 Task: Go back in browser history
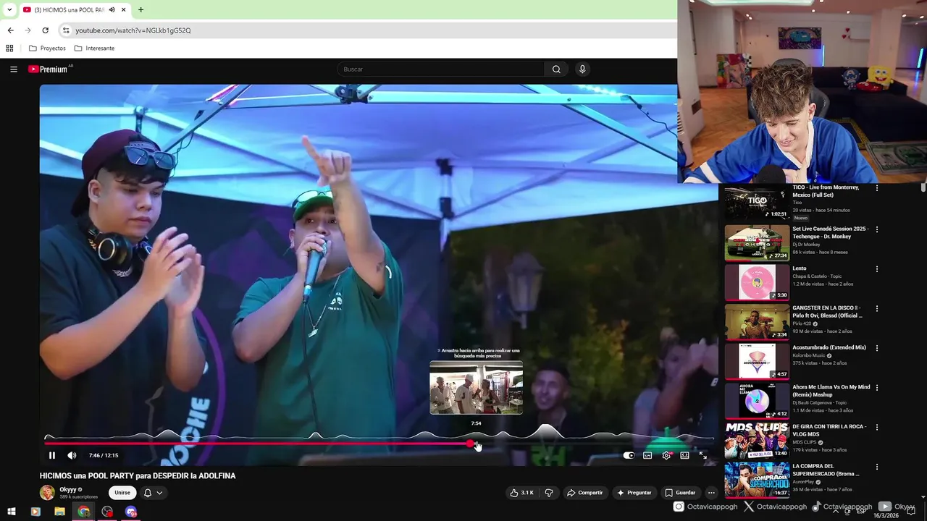(x=10, y=30)
